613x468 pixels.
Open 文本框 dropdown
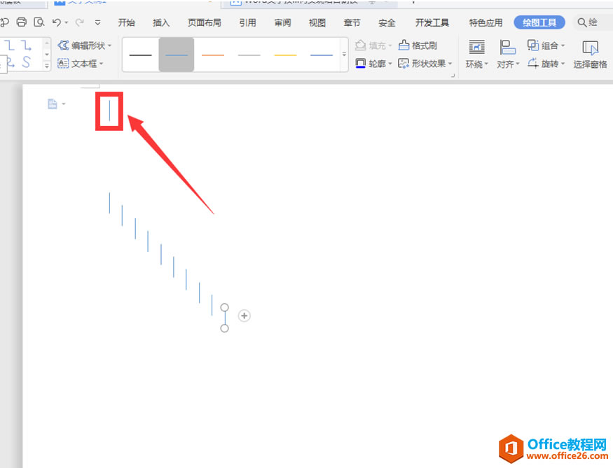[80, 63]
